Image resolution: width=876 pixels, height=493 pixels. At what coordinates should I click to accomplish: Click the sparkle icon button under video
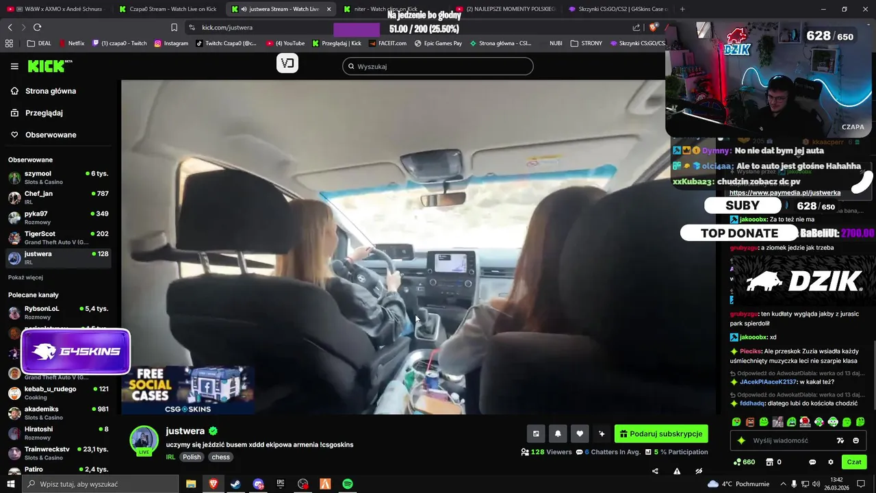coord(602,433)
